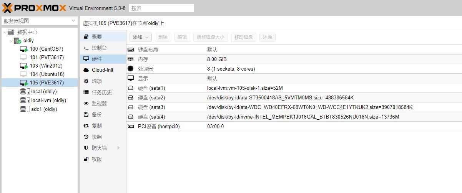462x193 pixels.
Task: Click the 删除 delete button
Action: pyautogui.click(x=163, y=37)
